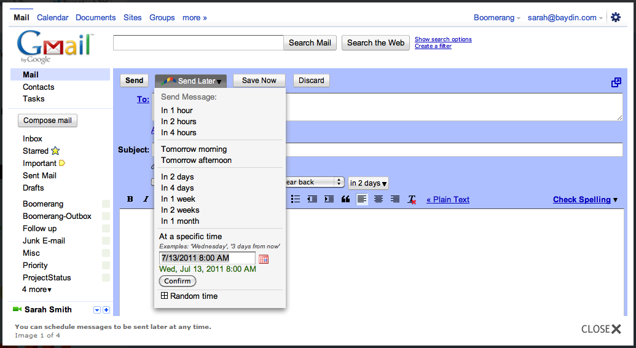The width and height of the screenshot is (636, 348).
Task: Click the Important label marker icon
Action: (x=62, y=163)
